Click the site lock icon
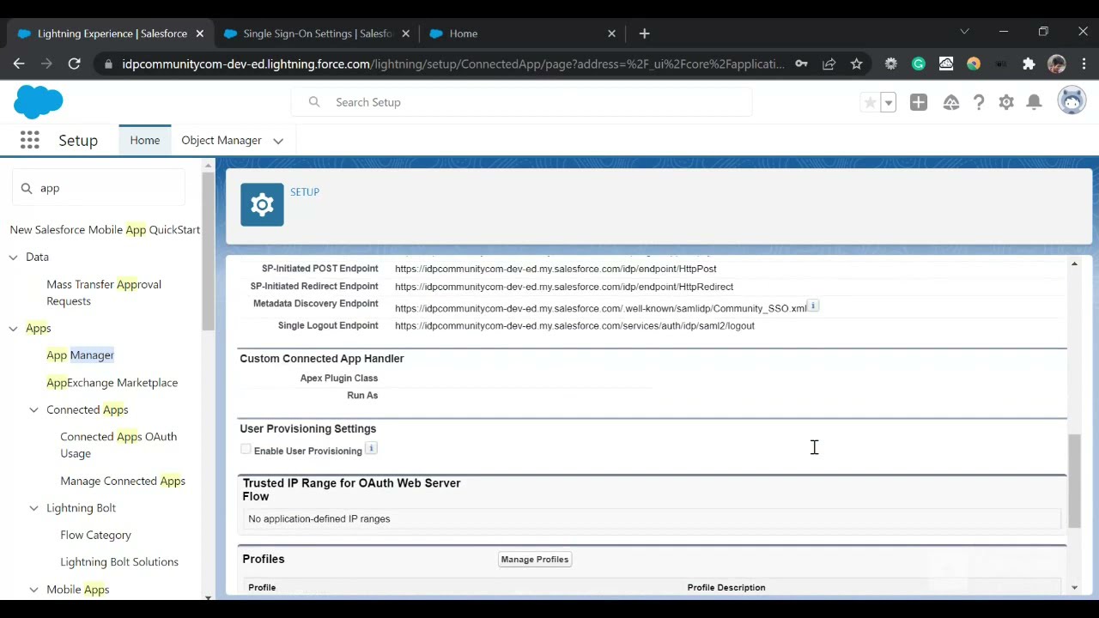1099x618 pixels. pos(106,64)
